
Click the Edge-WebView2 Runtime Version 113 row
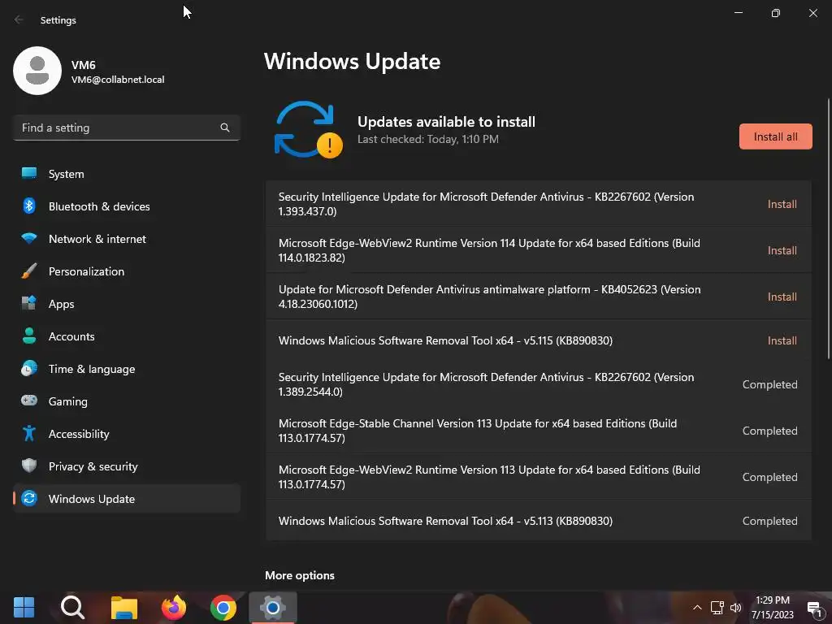(539, 476)
